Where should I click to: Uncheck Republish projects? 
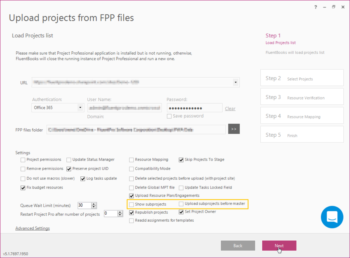coord(132,212)
